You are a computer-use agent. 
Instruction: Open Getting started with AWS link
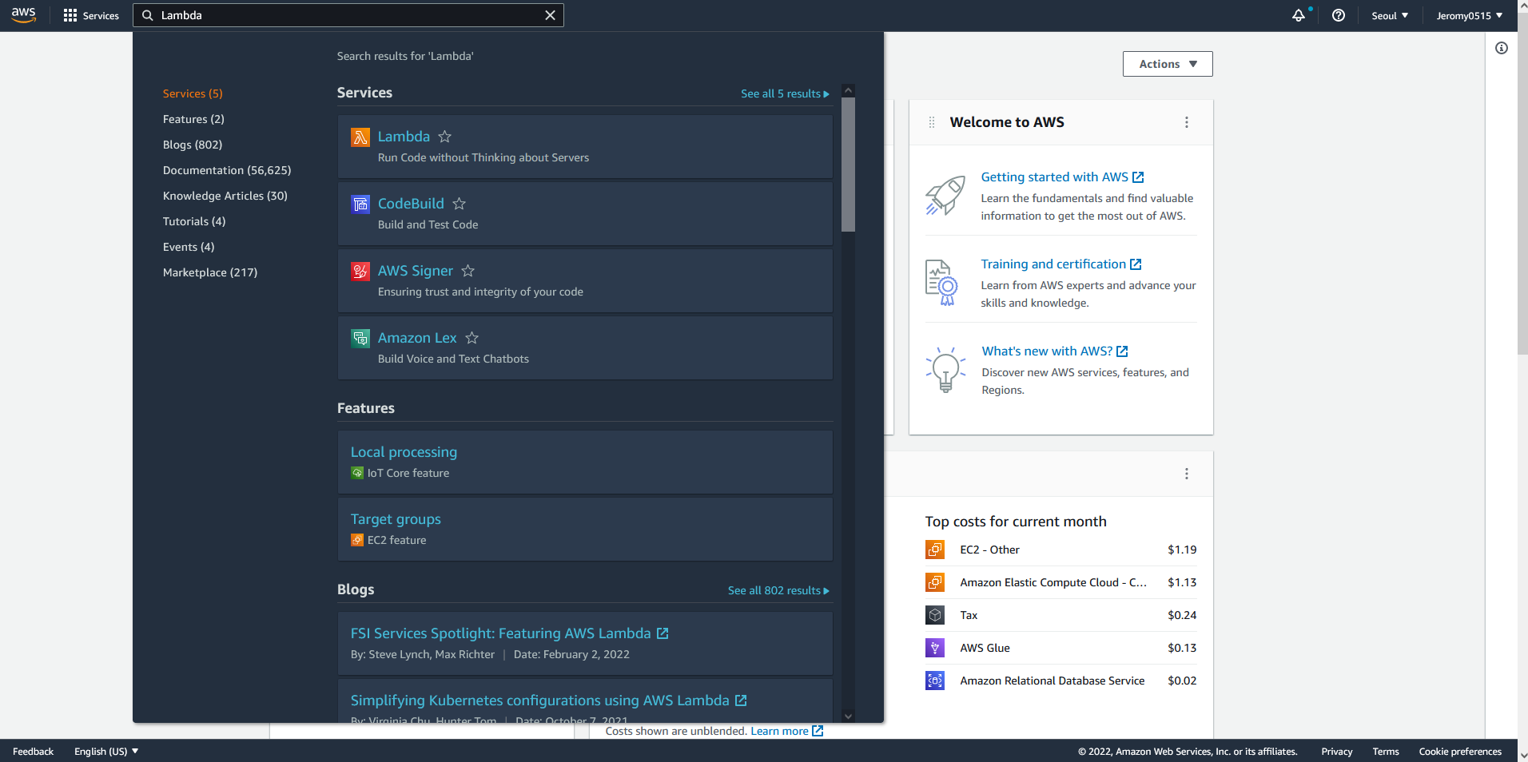1062,177
